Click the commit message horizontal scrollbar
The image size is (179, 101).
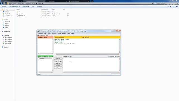pos(91,72)
